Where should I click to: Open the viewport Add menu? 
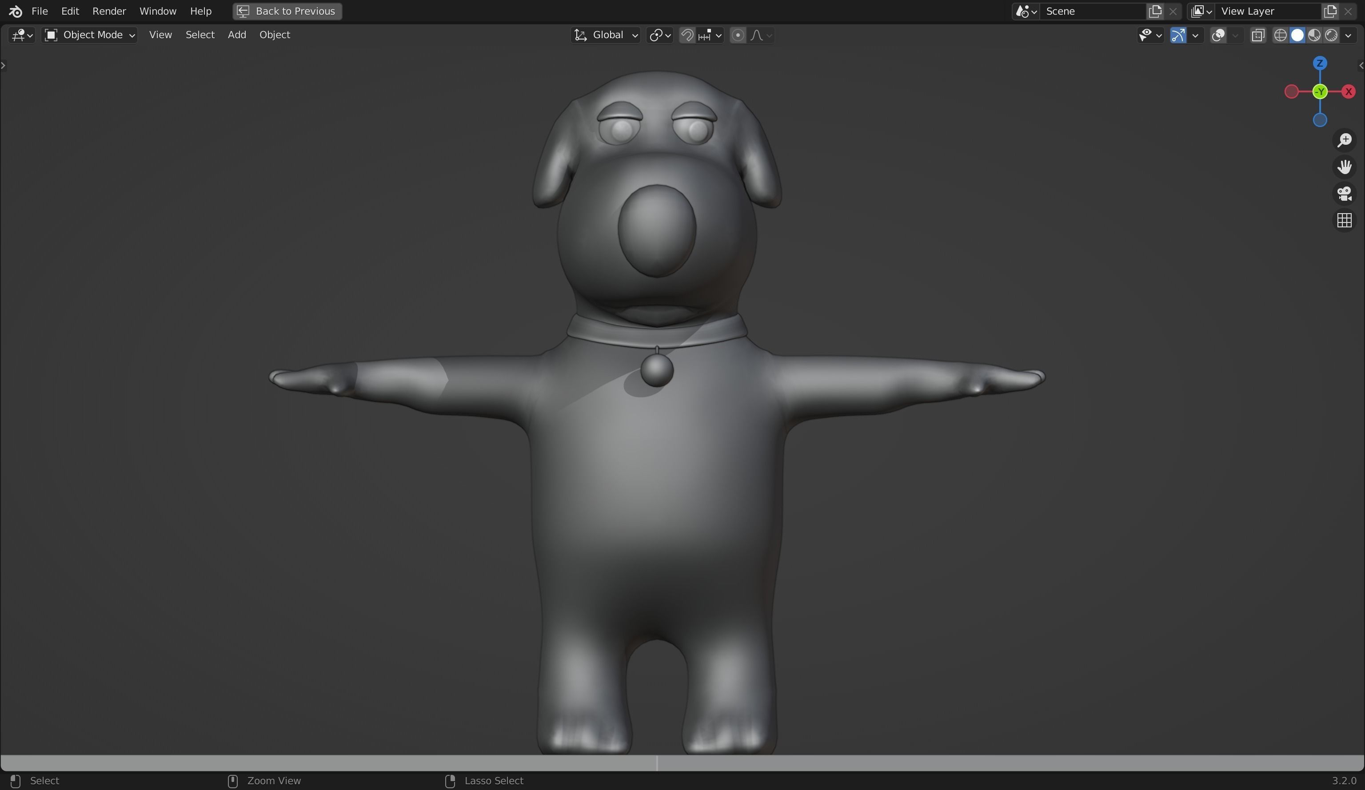[x=237, y=35]
